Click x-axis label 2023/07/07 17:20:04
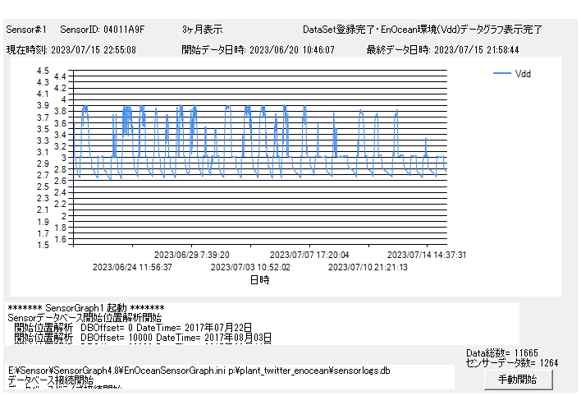The height and width of the screenshot is (396, 581). point(309,255)
